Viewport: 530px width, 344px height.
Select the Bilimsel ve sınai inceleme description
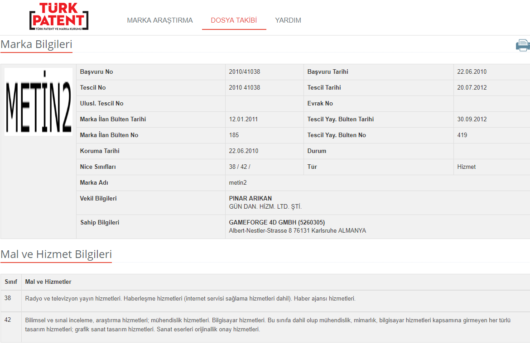coord(268,325)
